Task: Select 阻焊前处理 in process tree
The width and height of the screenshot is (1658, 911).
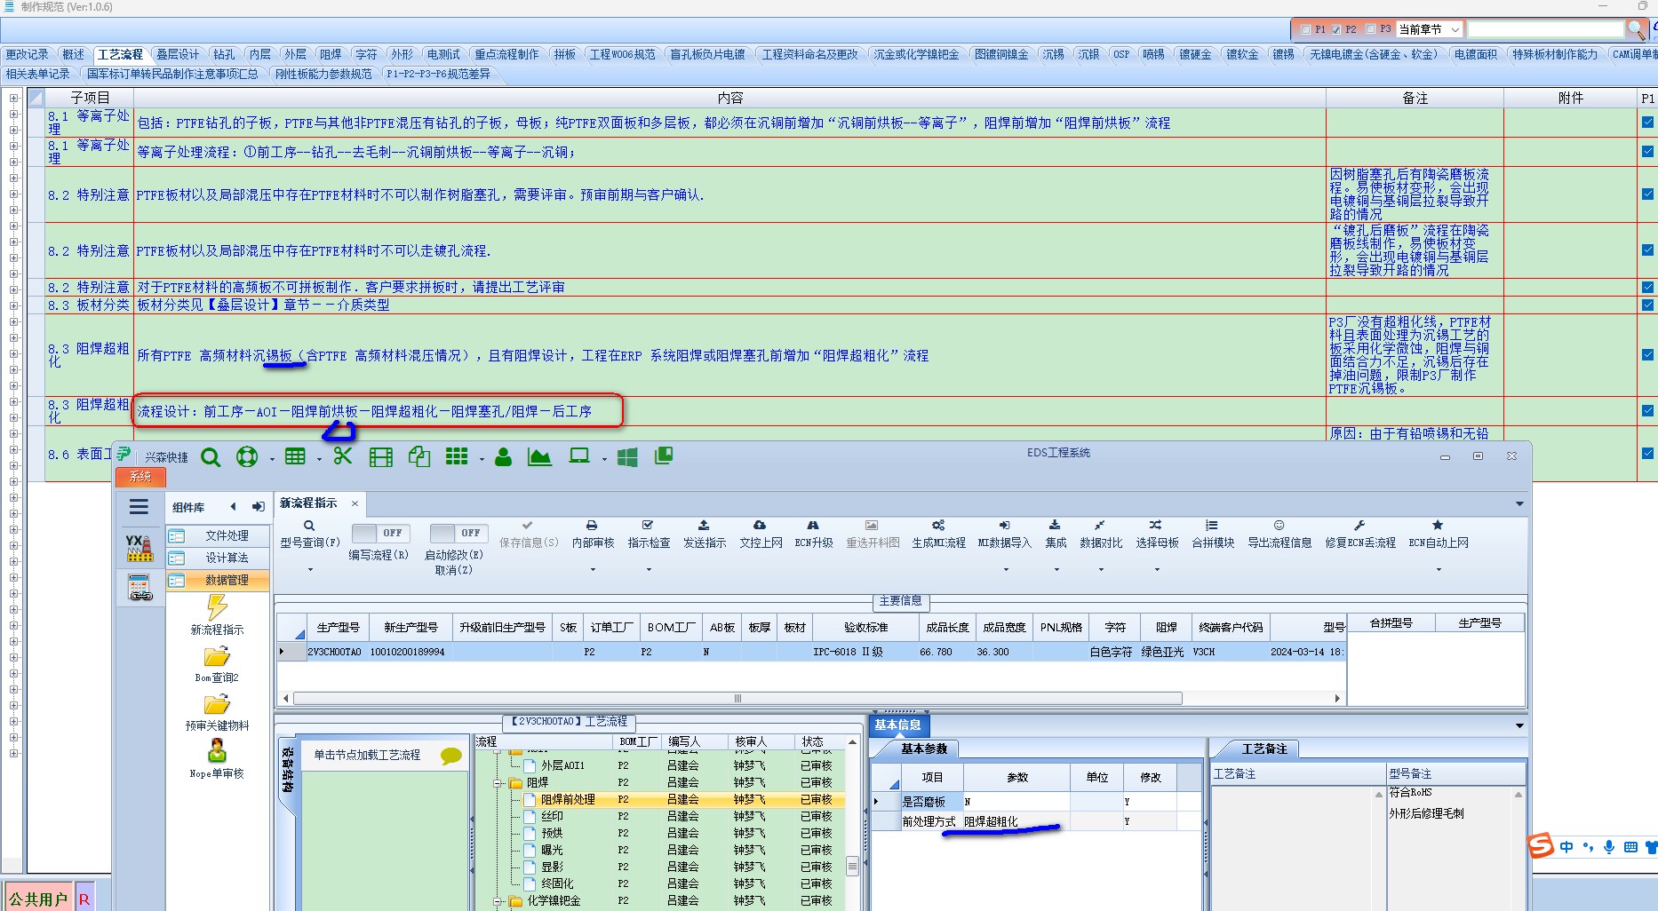Action: click(x=568, y=800)
